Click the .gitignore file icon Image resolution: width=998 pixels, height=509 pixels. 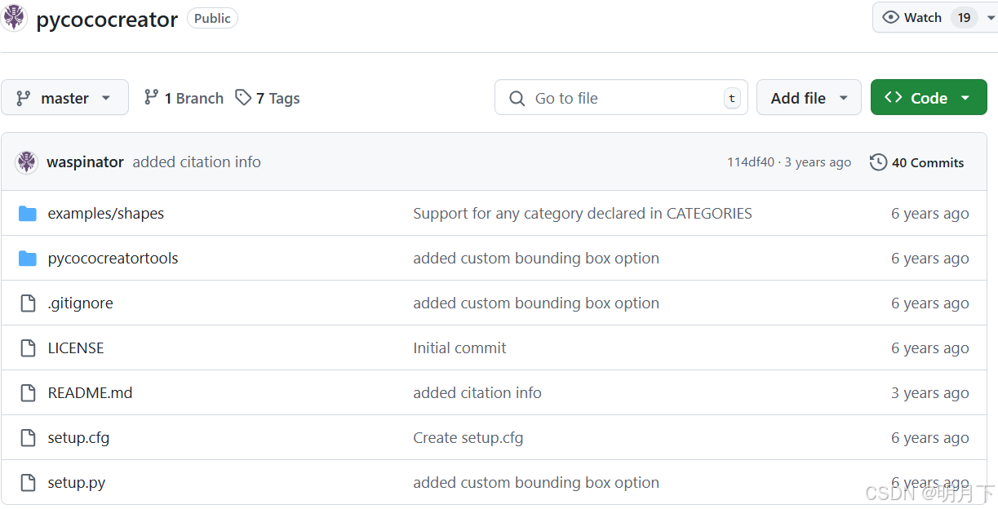coord(28,303)
